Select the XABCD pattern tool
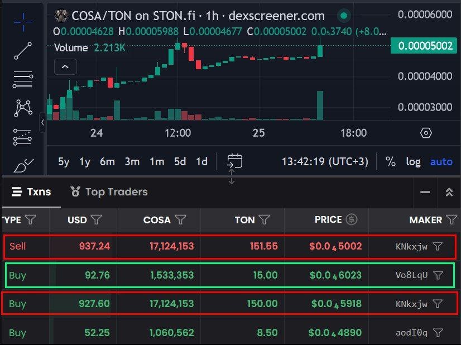This screenshot has height=345, width=461. (23, 108)
